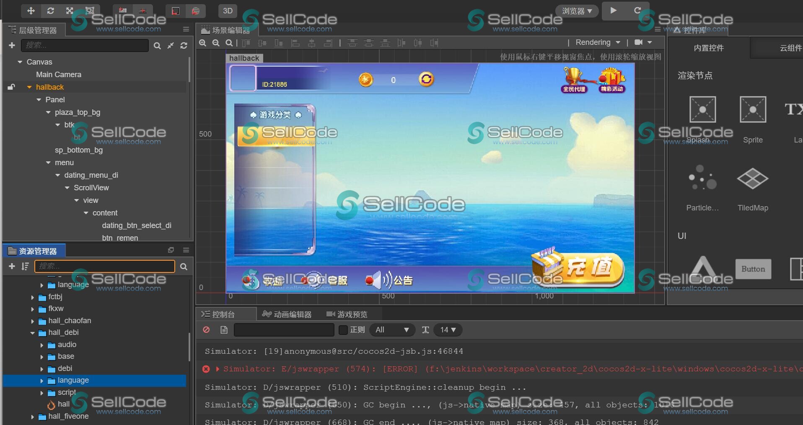
Task: Collapse the hall_debi folder
Action: [32, 333]
